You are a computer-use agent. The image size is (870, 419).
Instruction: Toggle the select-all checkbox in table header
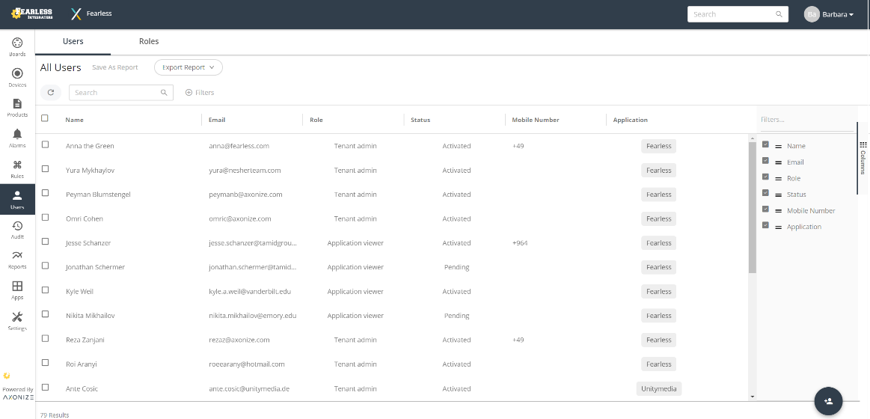click(x=45, y=118)
